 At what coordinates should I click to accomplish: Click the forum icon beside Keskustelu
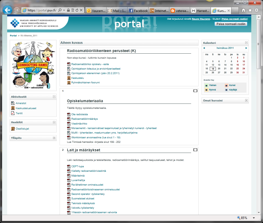pyautogui.click(x=69, y=78)
